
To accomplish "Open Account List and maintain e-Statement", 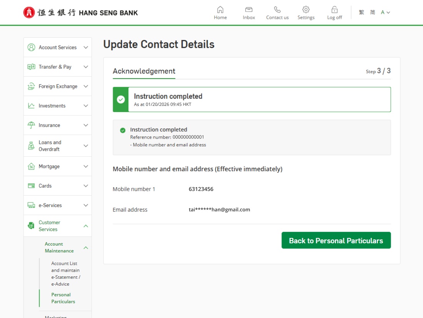I will tap(65, 274).
